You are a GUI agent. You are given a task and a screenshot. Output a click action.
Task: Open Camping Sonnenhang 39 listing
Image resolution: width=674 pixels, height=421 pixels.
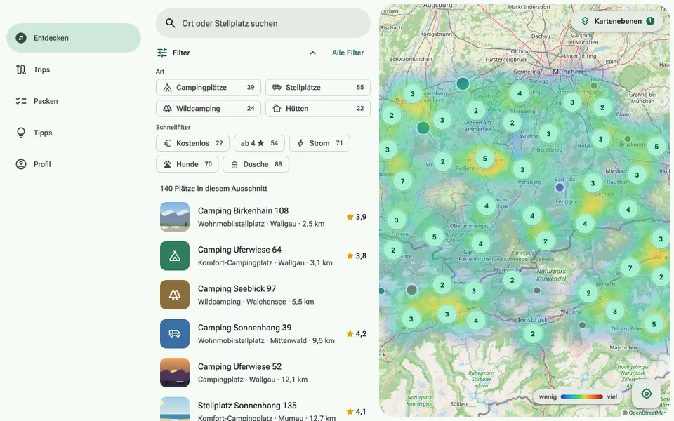(263, 334)
